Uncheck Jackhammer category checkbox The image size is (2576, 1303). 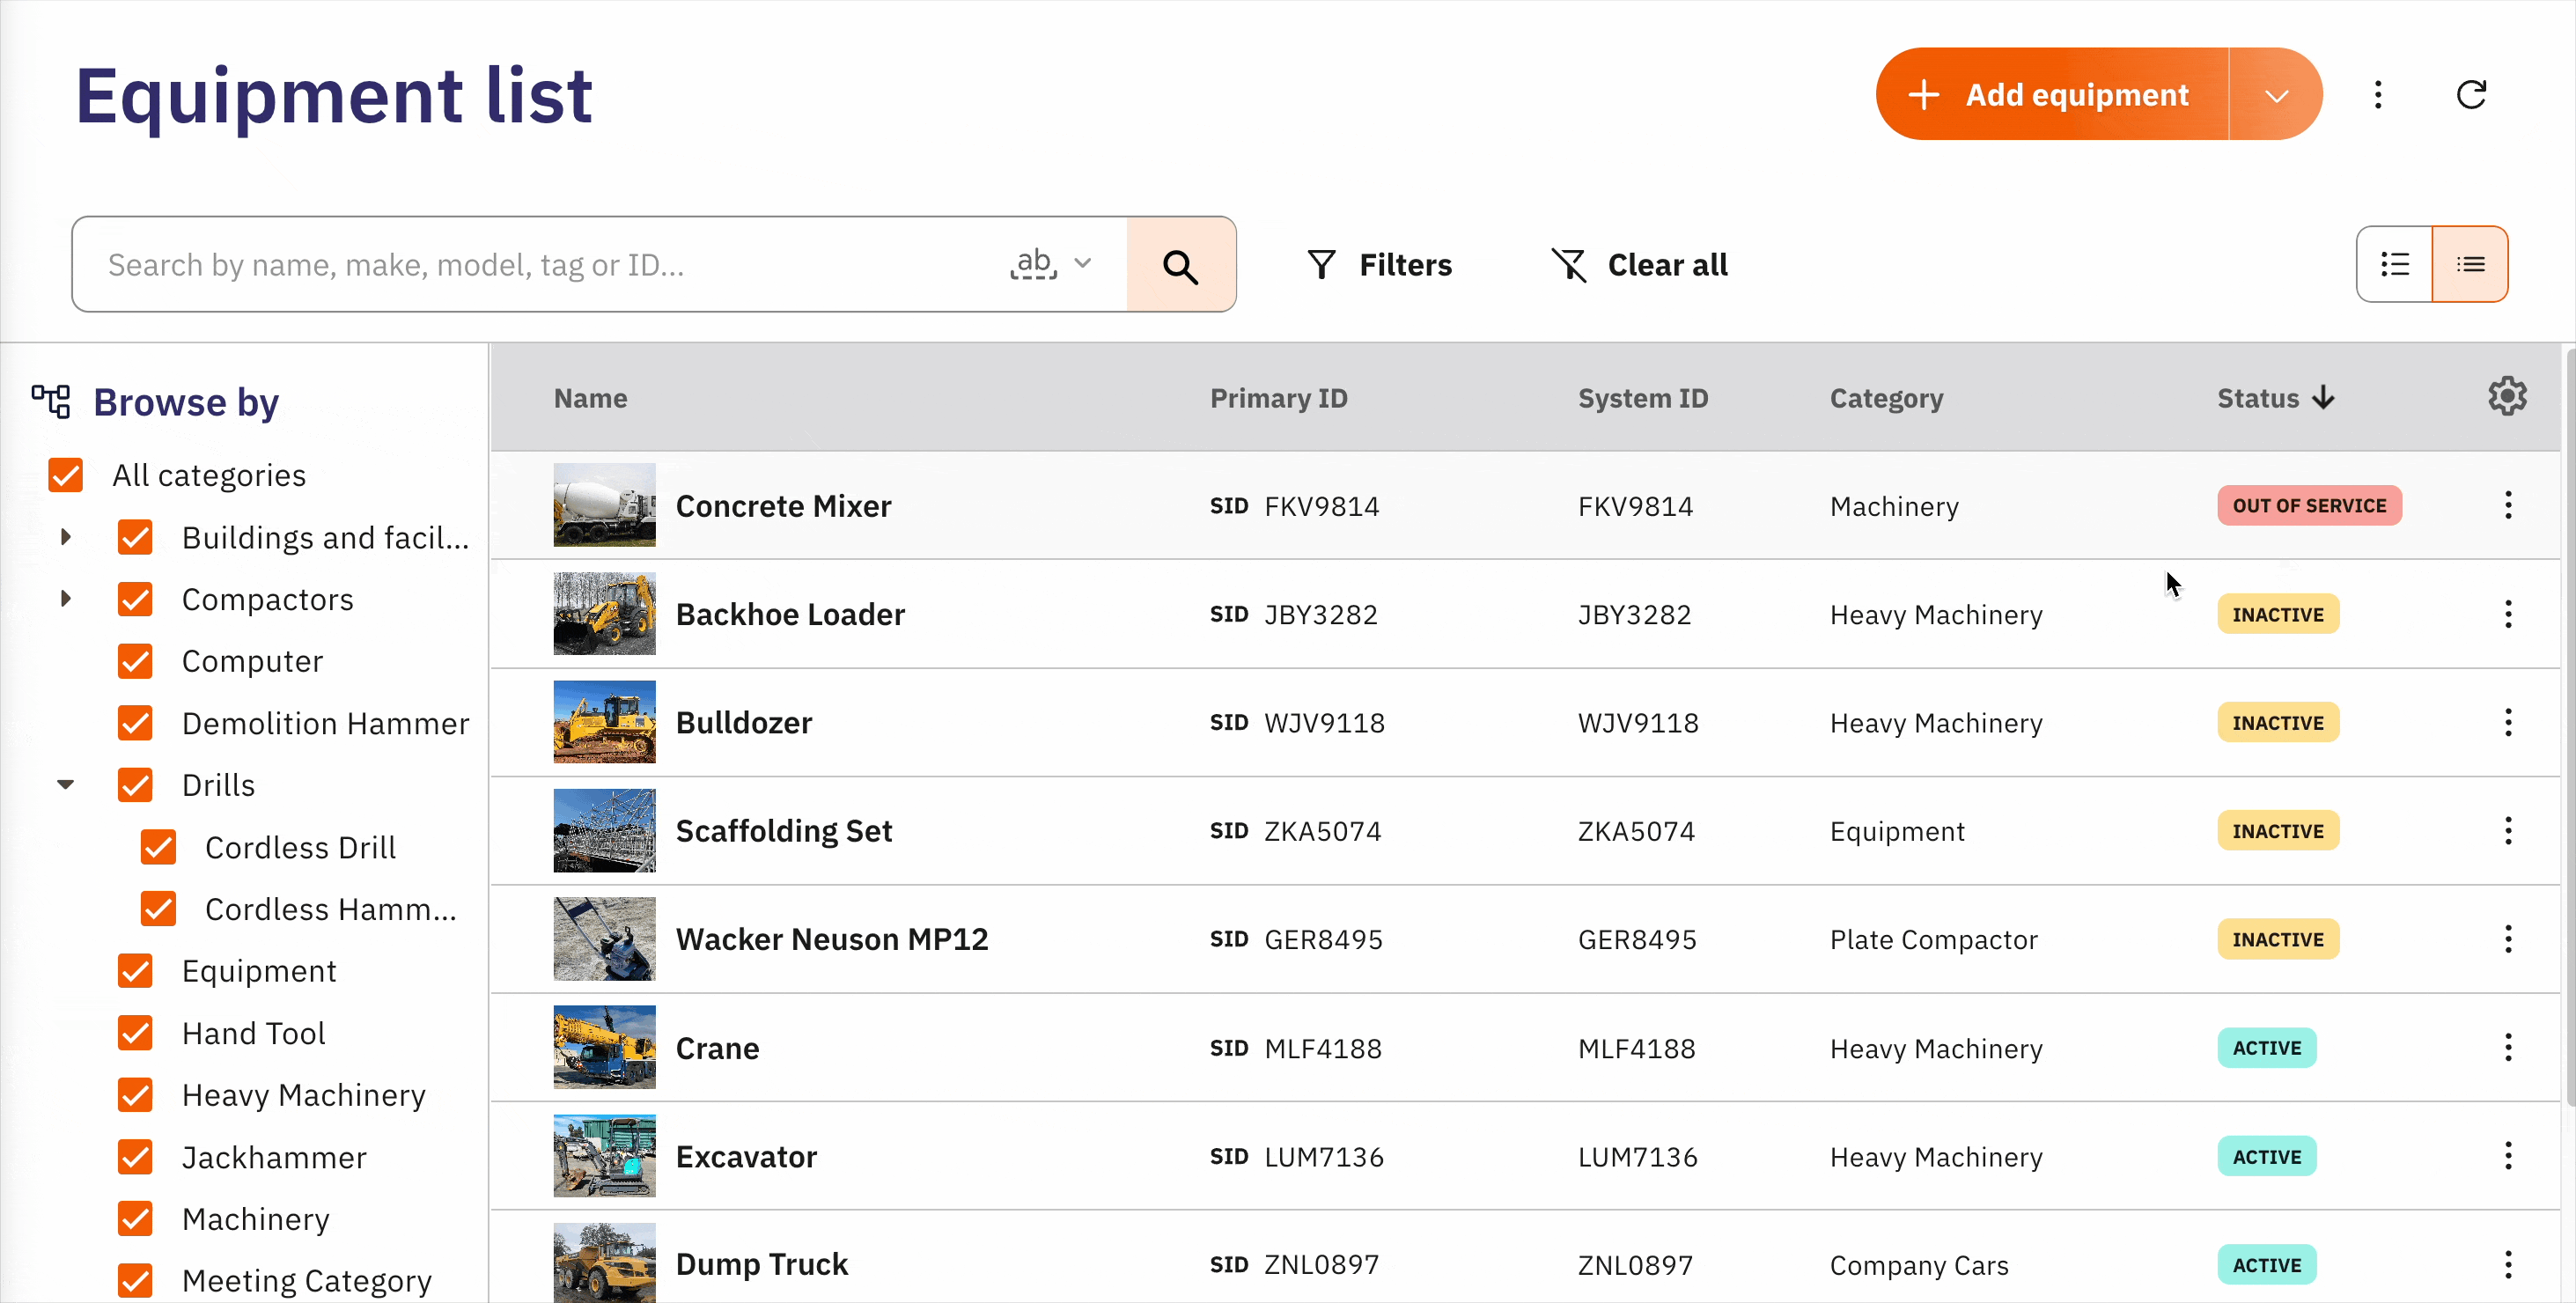coord(135,1157)
